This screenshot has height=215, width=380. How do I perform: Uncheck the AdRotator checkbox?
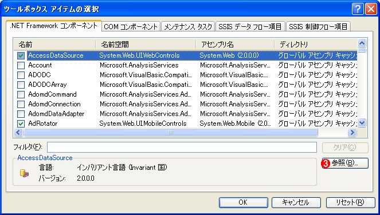[21, 124]
